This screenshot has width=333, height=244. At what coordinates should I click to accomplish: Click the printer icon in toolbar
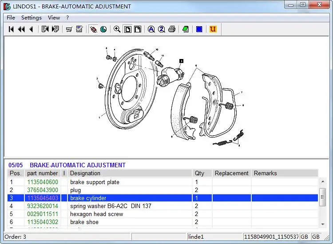(172, 29)
